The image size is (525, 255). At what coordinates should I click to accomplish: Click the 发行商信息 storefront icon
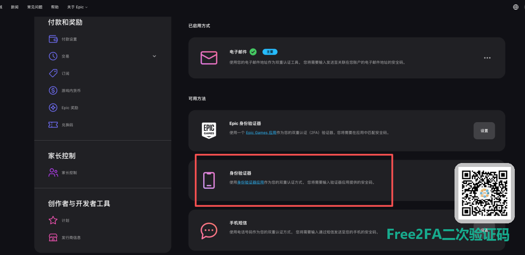click(53, 237)
